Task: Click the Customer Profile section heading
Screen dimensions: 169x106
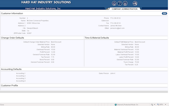Action: 10,85
